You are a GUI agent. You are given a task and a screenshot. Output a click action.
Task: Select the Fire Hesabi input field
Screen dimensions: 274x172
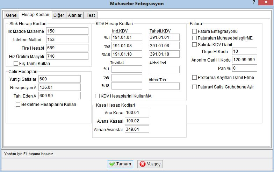(x=67, y=48)
